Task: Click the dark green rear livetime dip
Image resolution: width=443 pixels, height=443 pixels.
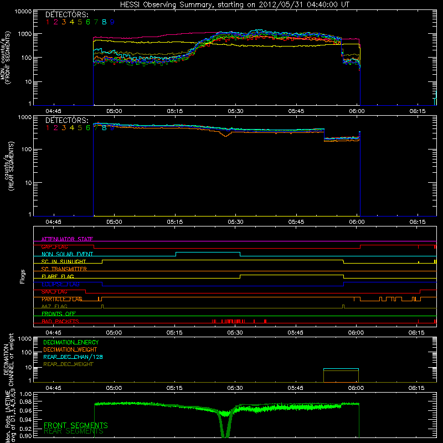Action: point(225,424)
